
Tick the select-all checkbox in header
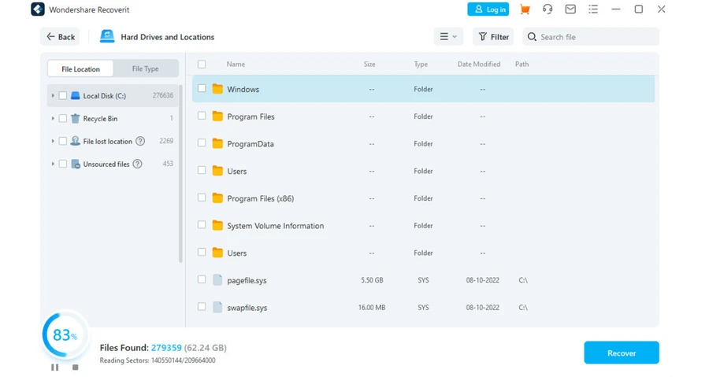pyautogui.click(x=202, y=64)
